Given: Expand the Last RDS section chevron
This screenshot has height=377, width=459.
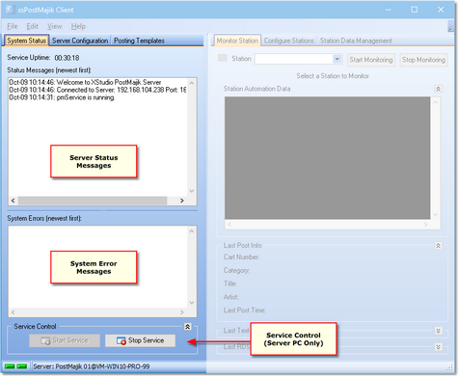Looking at the screenshot, I should pos(438,347).
